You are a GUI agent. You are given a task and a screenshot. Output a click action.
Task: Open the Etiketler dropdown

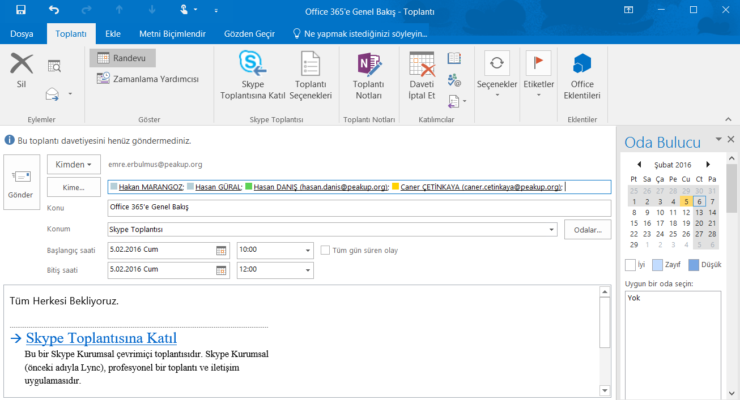[538, 76]
